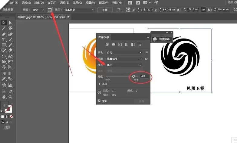
Task: Select the Scale tool
Action: tap(10, 57)
